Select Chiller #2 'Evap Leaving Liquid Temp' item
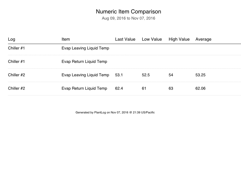 85,75
